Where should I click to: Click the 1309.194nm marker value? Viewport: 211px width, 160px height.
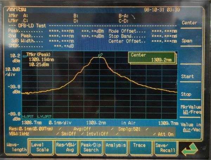(x=41, y=59)
